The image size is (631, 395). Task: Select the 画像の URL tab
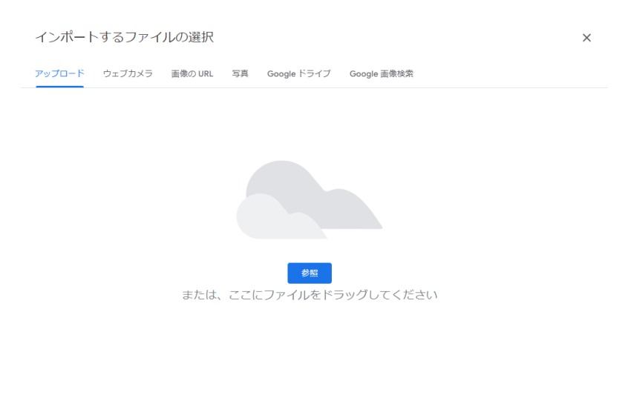(x=192, y=73)
